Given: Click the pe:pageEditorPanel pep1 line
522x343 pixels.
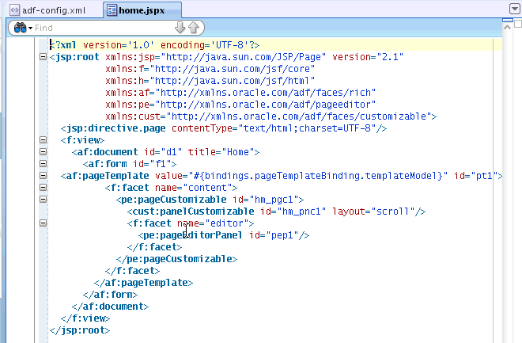Looking at the screenshot, I should 224,235.
